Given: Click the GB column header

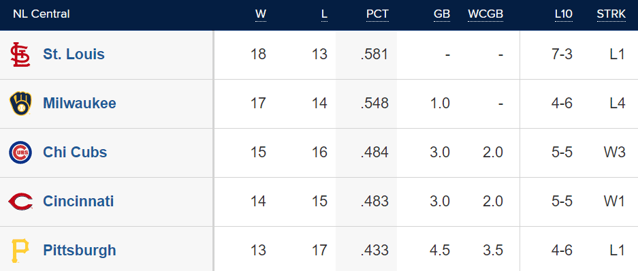Looking at the screenshot, I should pyautogui.click(x=442, y=14).
